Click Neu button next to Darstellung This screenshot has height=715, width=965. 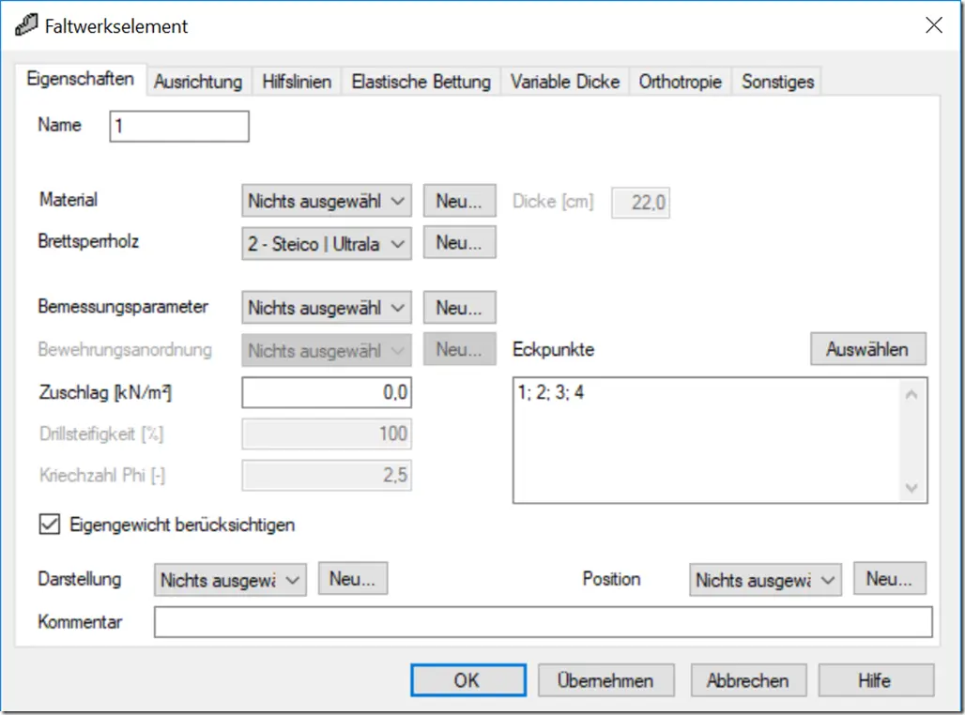(353, 578)
